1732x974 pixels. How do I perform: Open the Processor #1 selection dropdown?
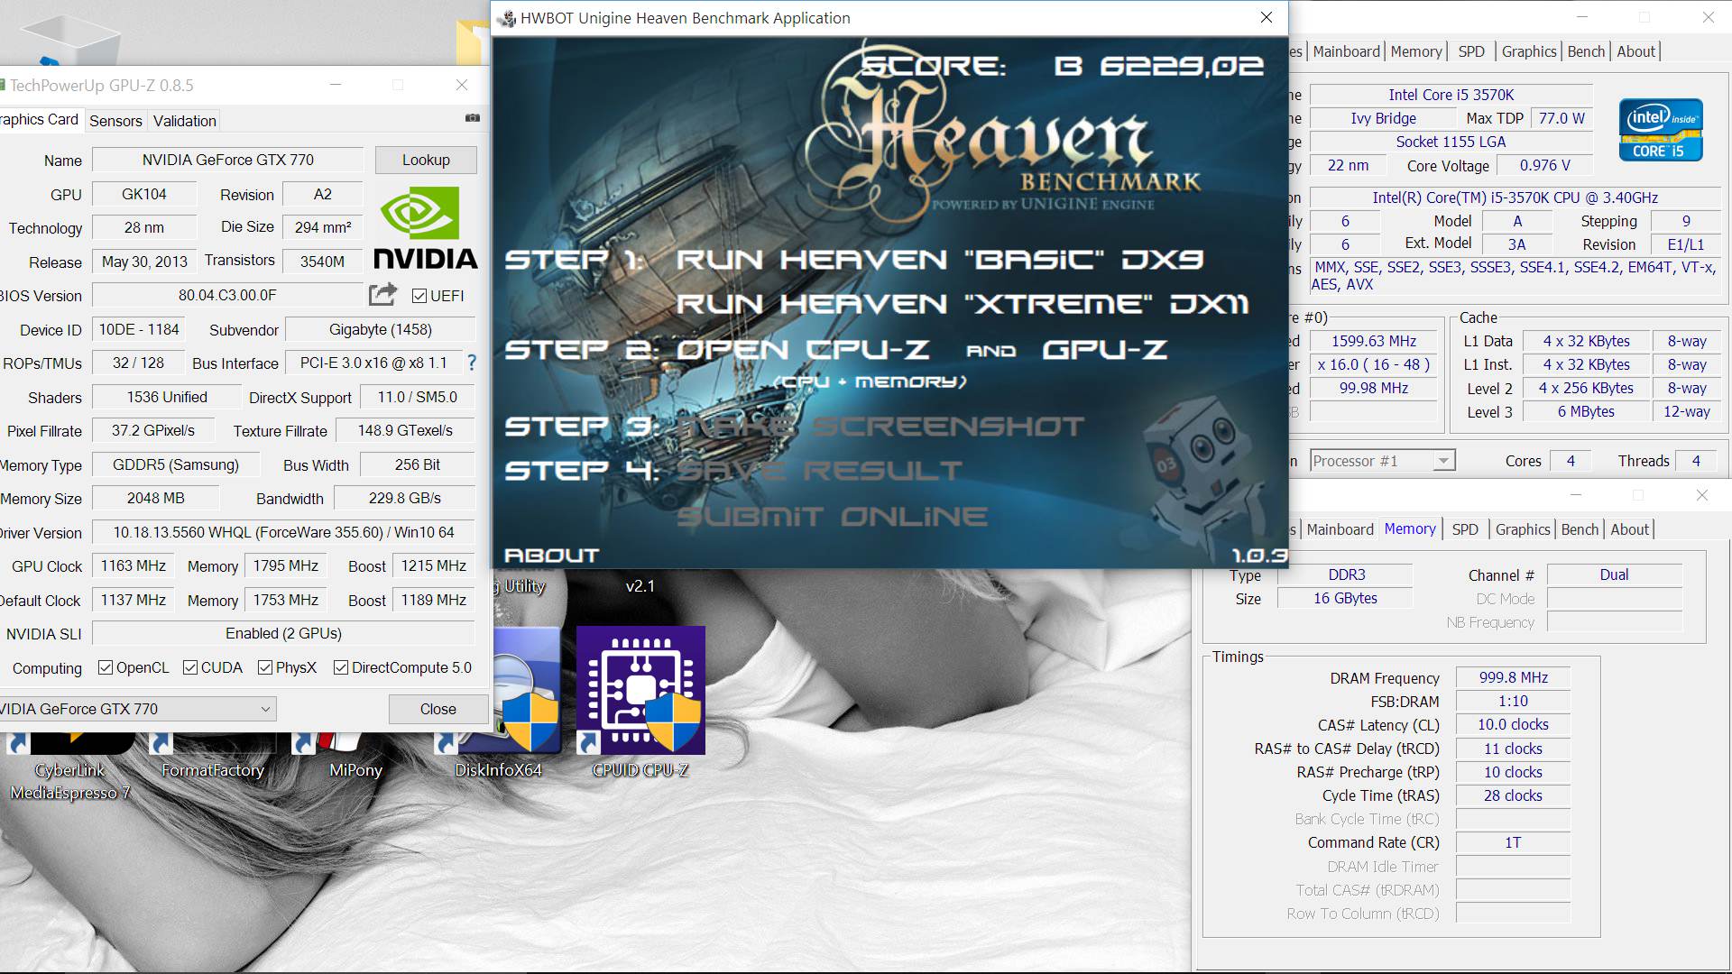coord(1382,461)
